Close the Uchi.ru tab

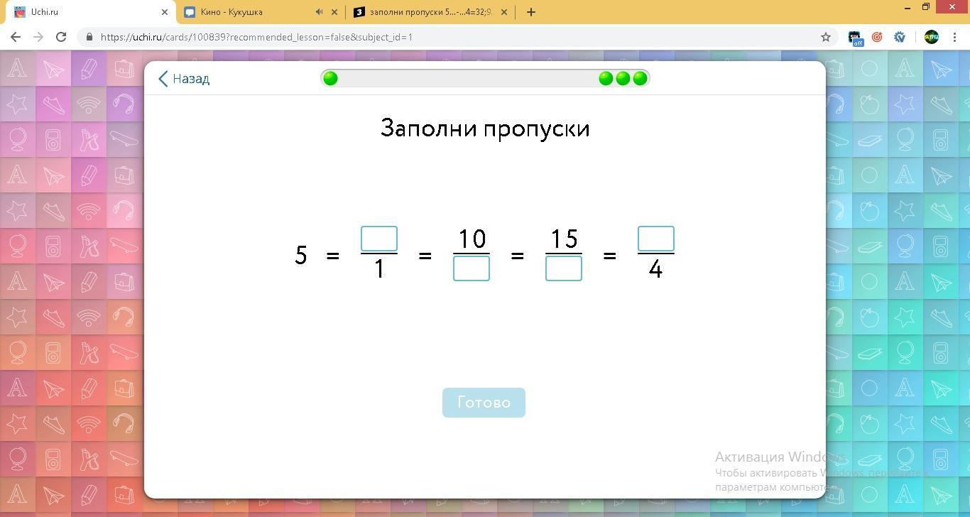[164, 12]
